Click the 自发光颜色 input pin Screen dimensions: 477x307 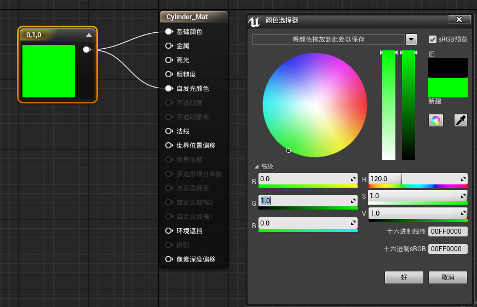(x=169, y=89)
